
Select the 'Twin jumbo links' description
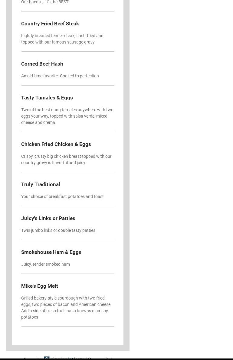(x=58, y=230)
